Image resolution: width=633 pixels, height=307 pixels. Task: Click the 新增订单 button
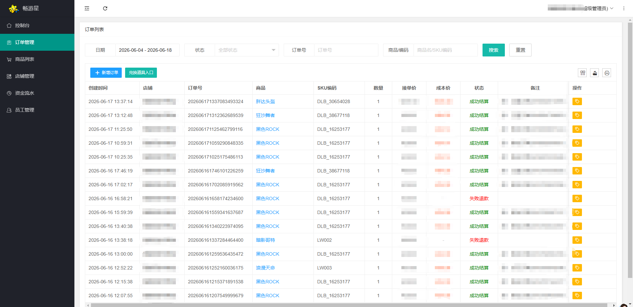106,73
